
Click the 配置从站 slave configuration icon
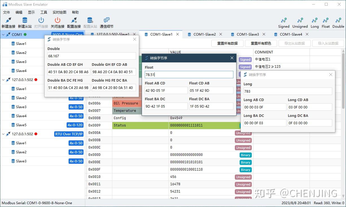coord(90,22)
